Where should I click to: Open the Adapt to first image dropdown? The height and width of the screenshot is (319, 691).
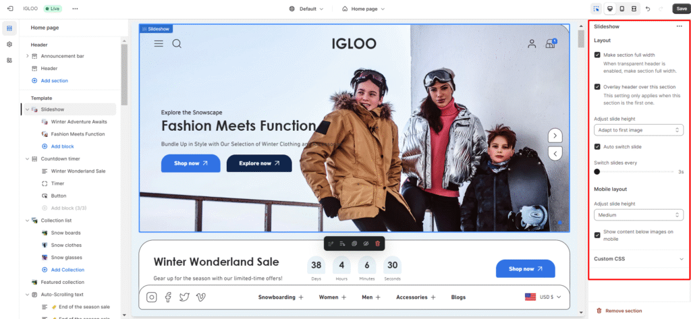[638, 129]
